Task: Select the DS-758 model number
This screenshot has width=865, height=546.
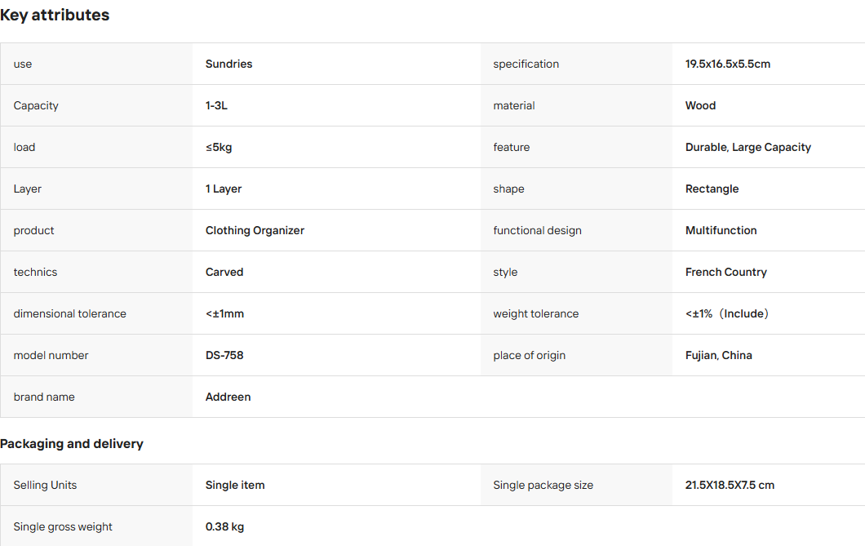Action: 224,355
